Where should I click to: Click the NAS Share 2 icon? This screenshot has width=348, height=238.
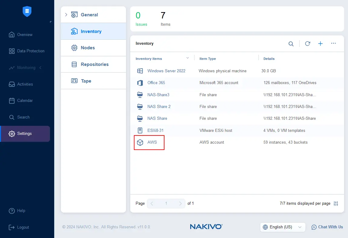(140, 106)
